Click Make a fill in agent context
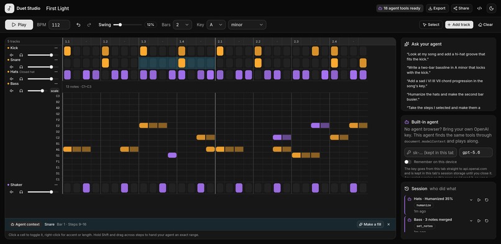This screenshot has width=501, height=244. 370,224
